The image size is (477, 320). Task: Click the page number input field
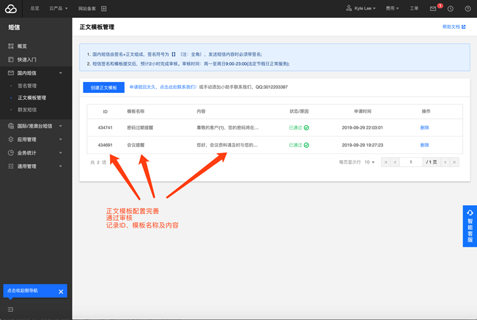tap(411, 162)
